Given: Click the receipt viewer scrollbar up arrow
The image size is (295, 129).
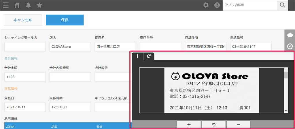Looking at the screenshot, I should click(286, 70).
